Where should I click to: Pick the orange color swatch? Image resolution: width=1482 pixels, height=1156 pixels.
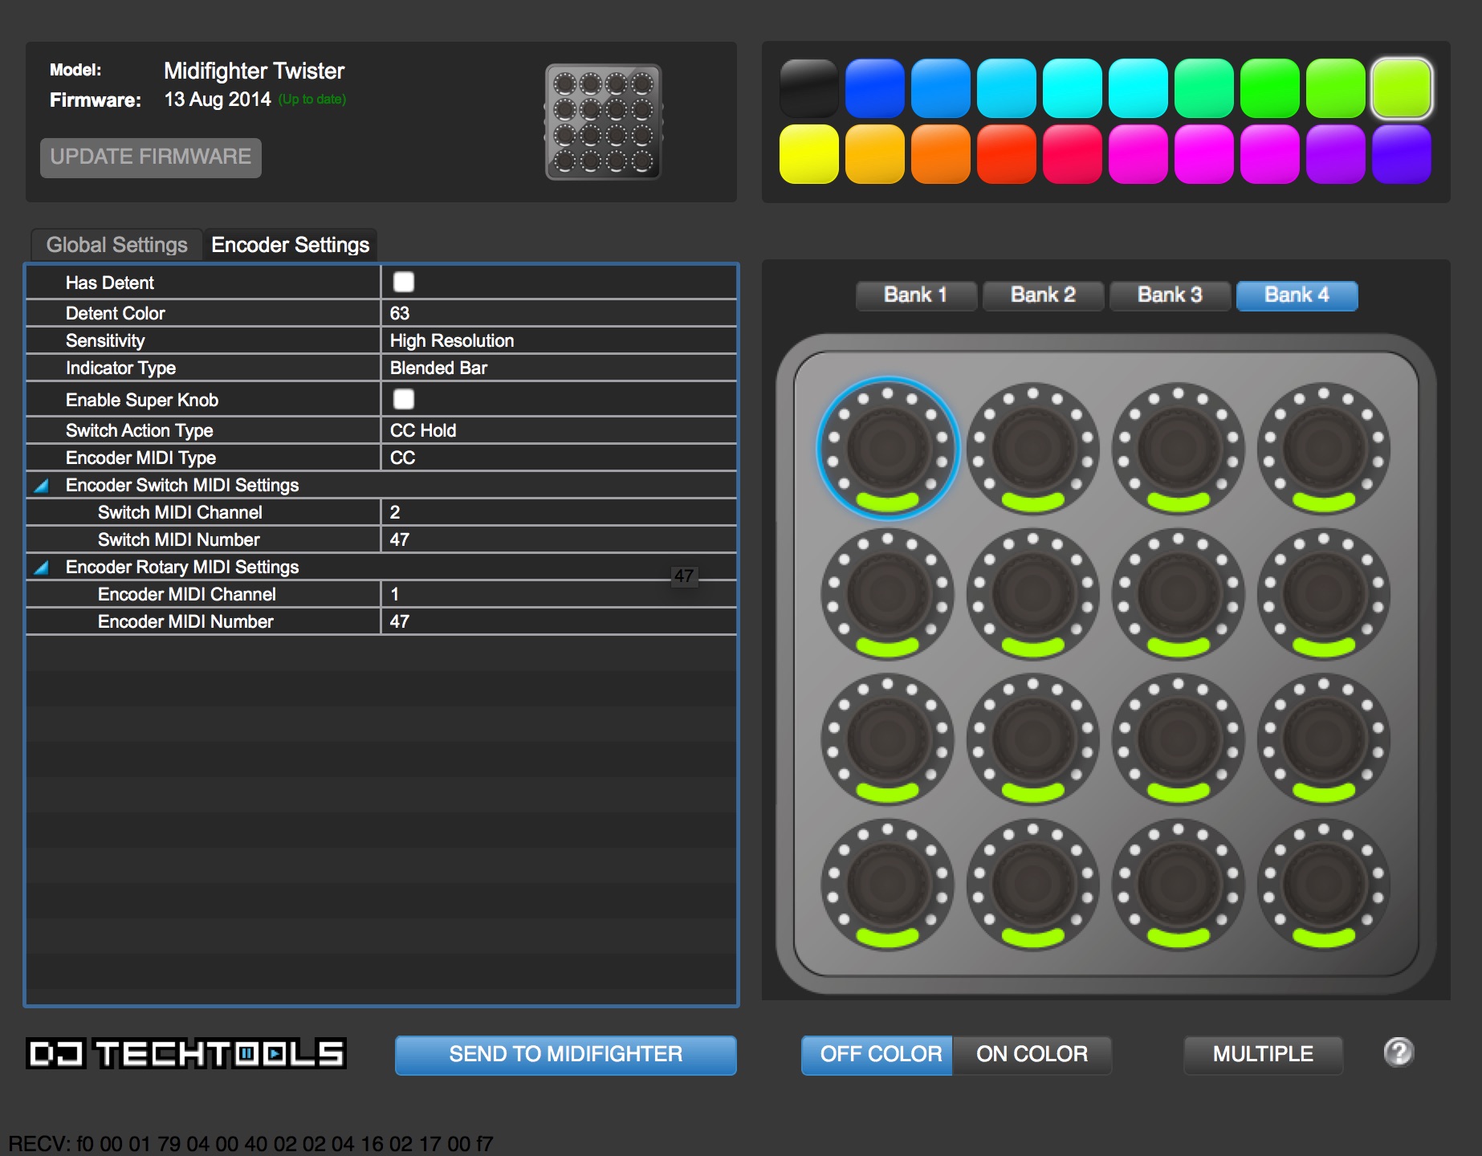coord(941,154)
